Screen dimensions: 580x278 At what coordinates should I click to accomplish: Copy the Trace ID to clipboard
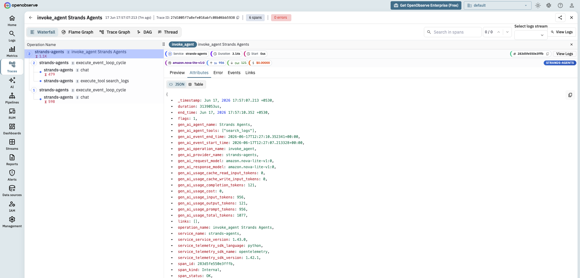coord(238,18)
